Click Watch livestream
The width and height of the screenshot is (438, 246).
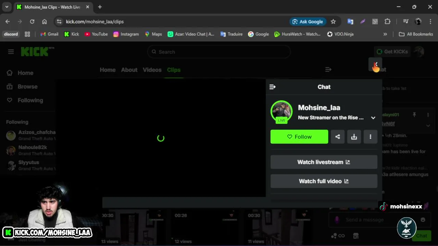tap(324, 162)
